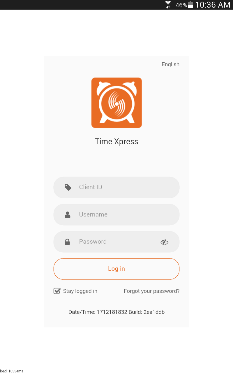Click the Stay logged in label
Image resolution: width=233 pixels, height=373 pixels.
pos(80,291)
